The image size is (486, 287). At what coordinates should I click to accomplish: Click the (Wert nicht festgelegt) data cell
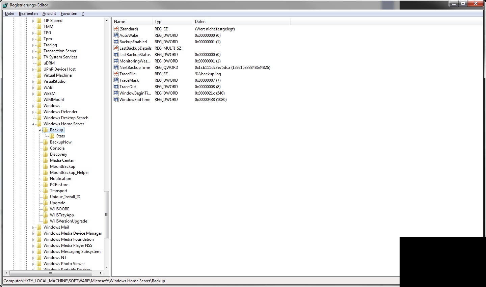(x=215, y=29)
